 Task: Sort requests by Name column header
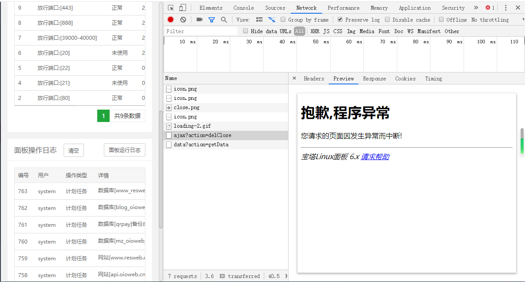[226, 78]
